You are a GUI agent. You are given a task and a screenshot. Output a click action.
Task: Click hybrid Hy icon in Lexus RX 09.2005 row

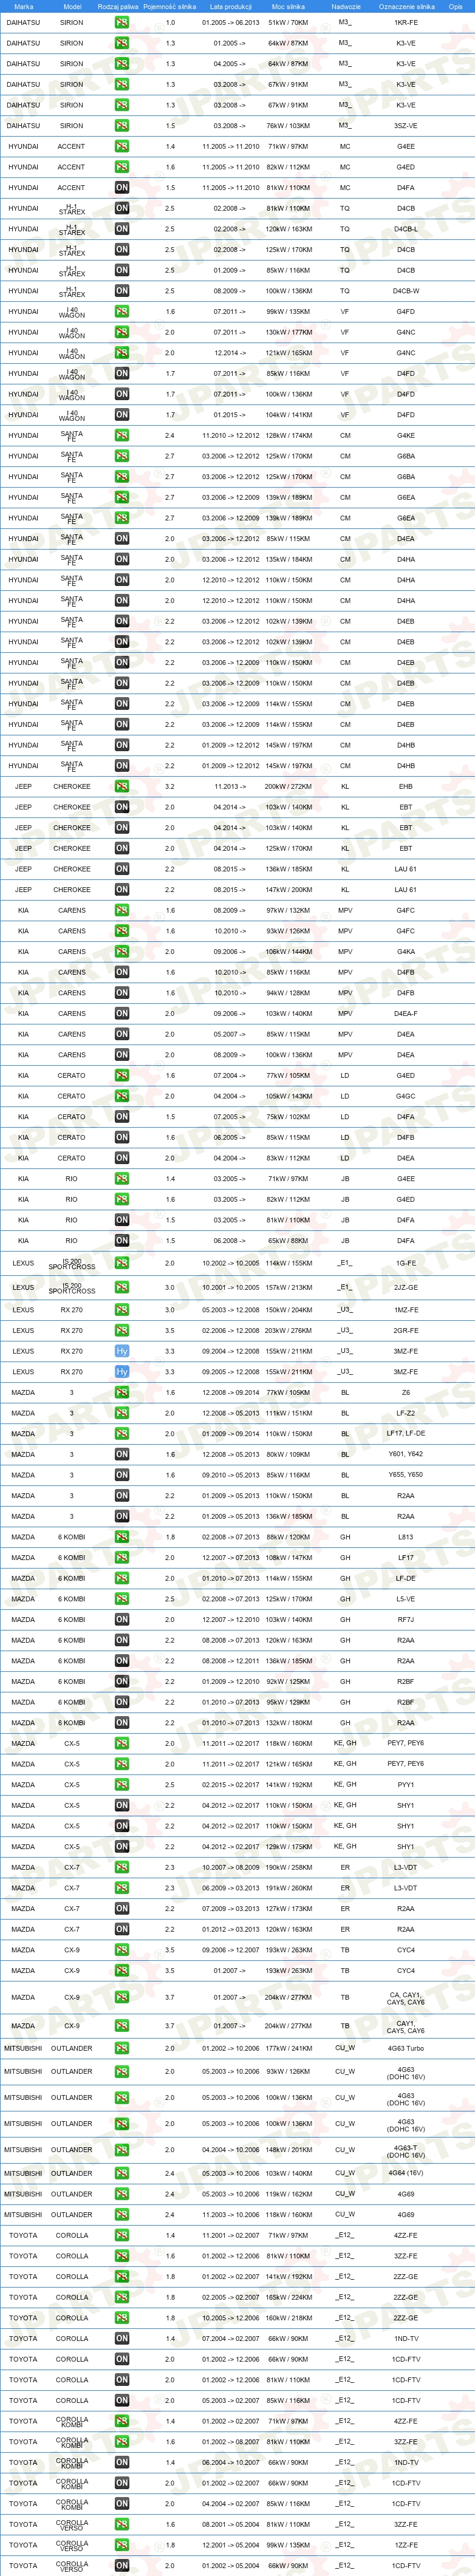click(121, 1372)
